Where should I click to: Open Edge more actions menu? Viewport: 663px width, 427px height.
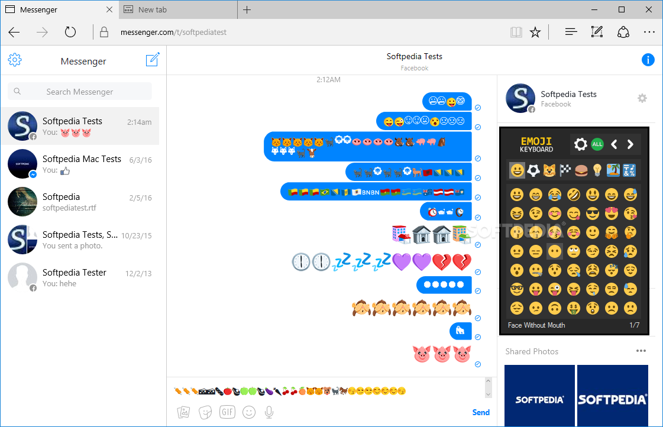[x=649, y=32]
